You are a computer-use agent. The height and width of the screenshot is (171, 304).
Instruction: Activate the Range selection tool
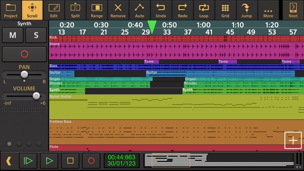(x=97, y=10)
